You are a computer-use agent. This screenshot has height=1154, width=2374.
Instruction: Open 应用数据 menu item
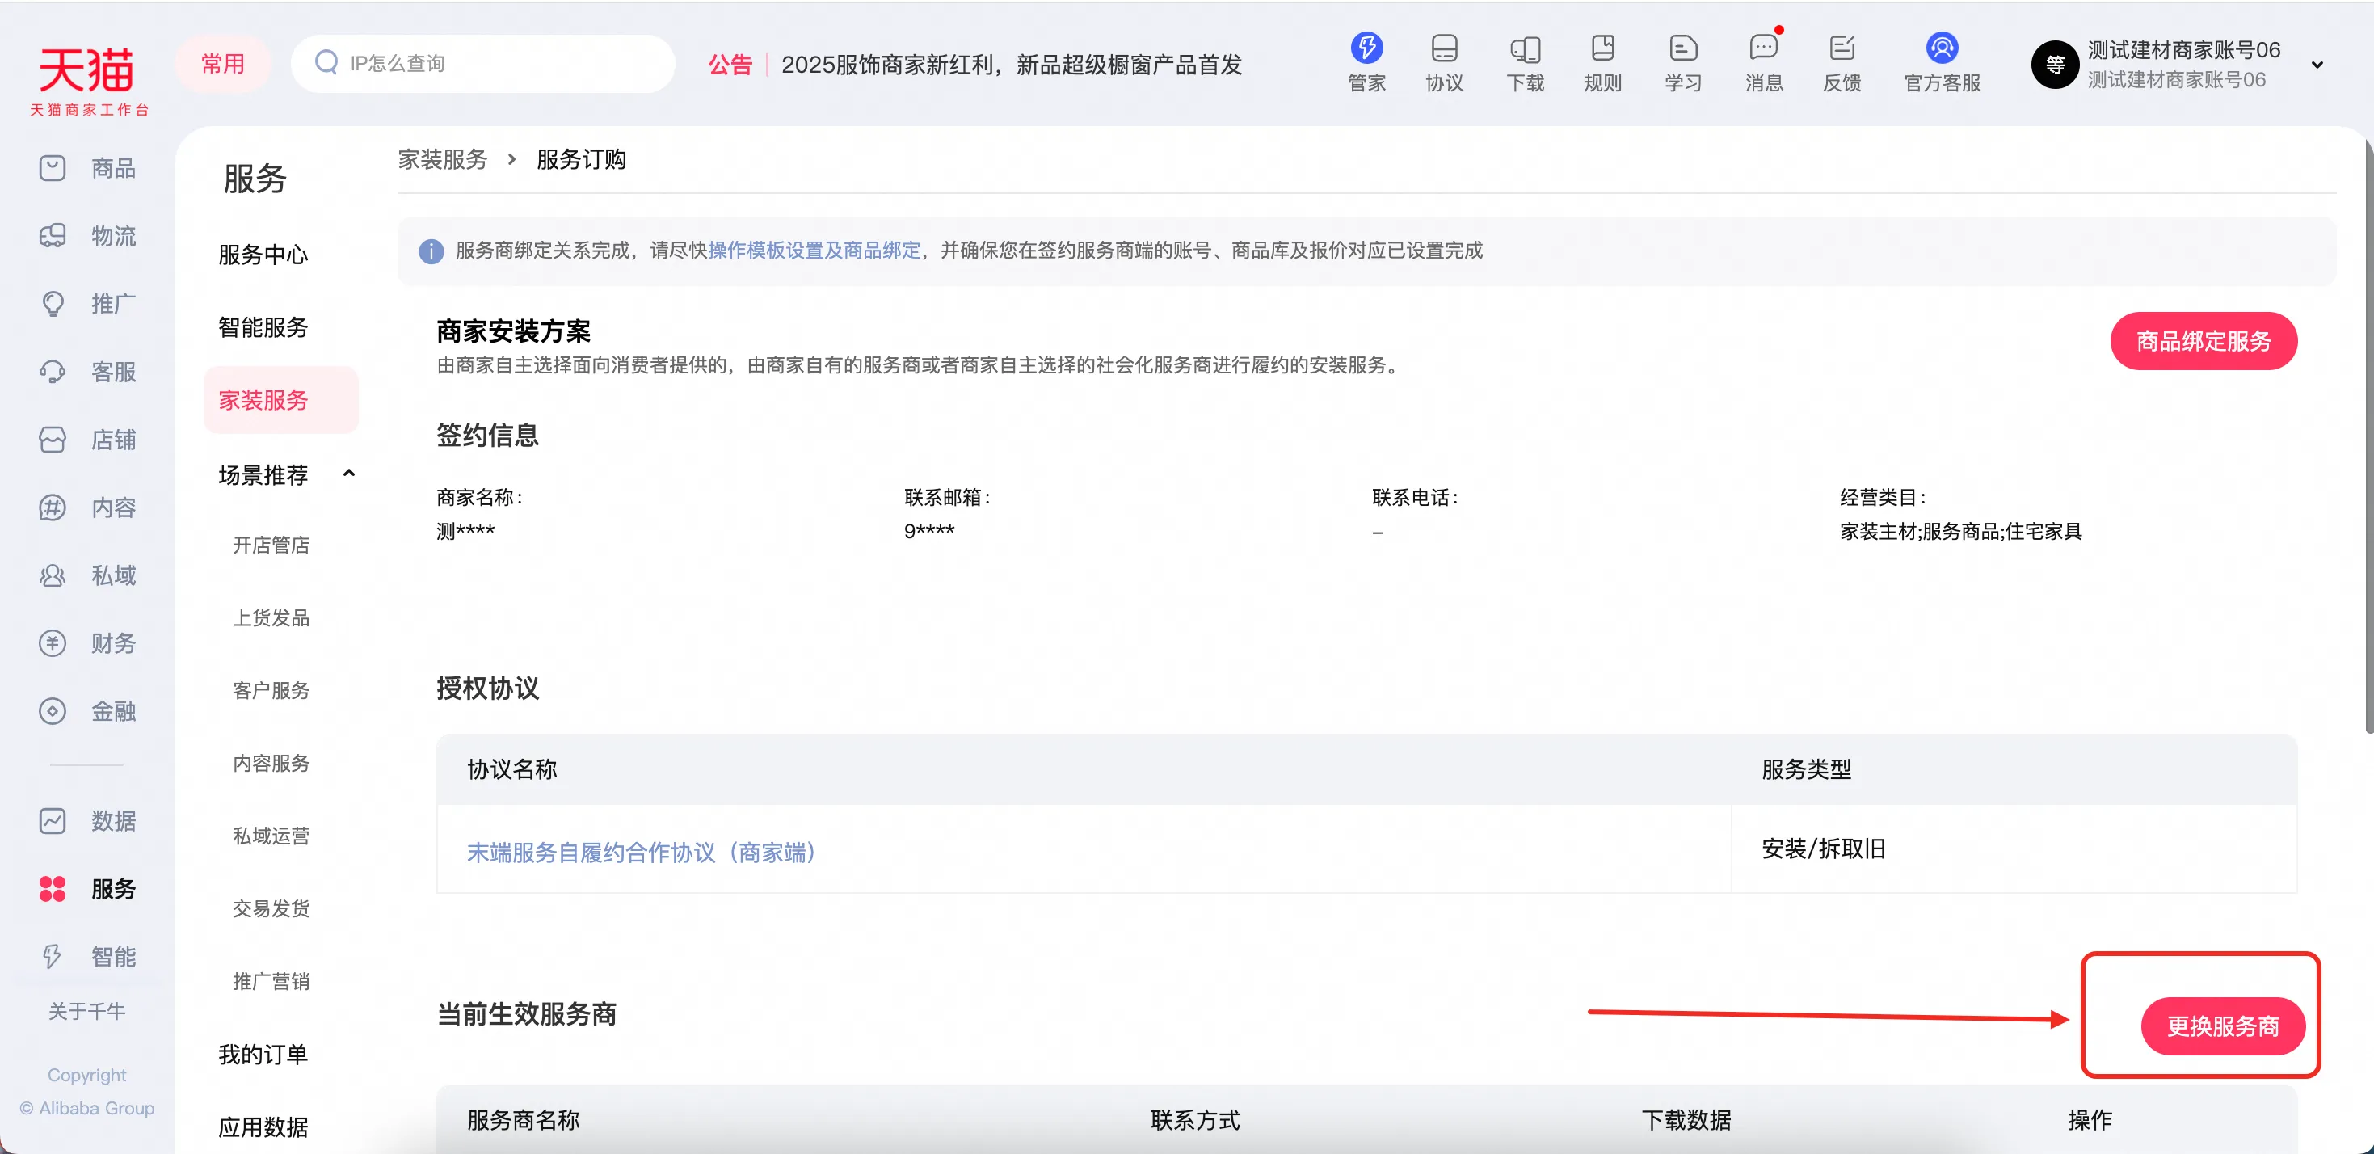pyautogui.click(x=263, y=1127)
